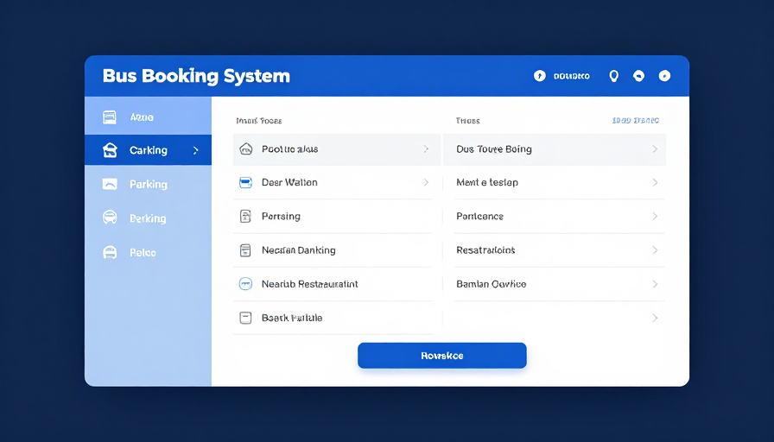
Task: Click the card icon beside Deer Walten
Action: tap(245, 182)
